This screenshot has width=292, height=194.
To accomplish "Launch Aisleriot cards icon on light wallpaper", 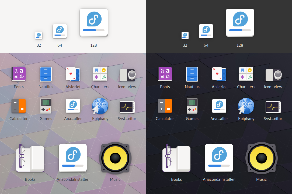I will tap(73, 74).
